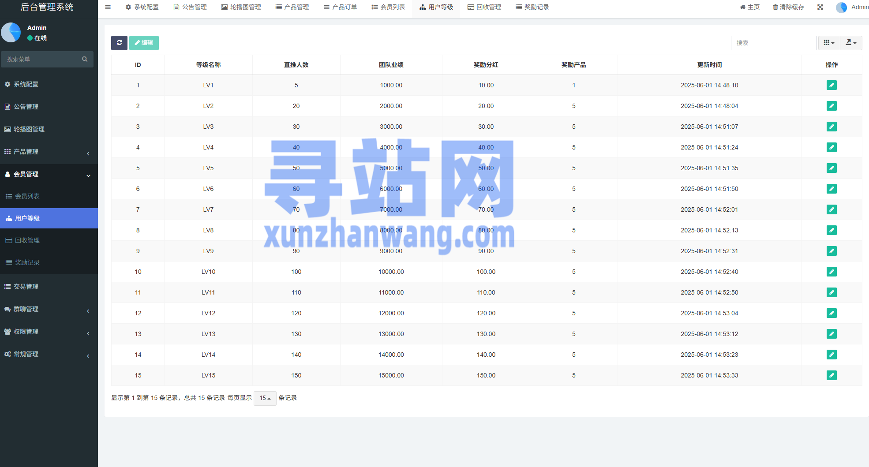This screenshot has width=869, height=467.
Task: Switch to the 产品订单 top tab
Action: [x=340, y=7]
